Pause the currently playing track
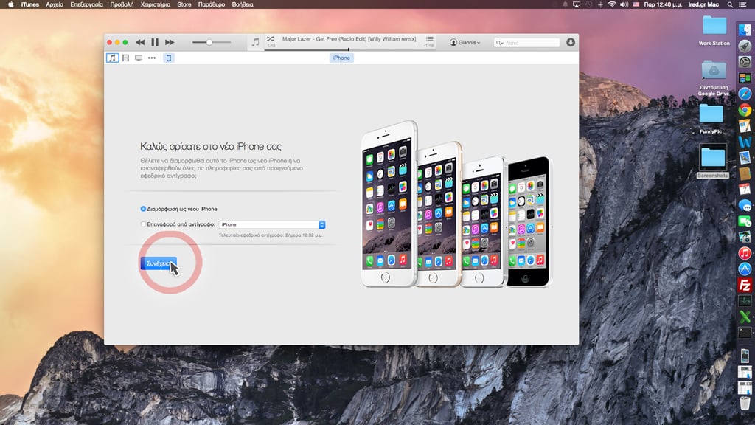The image size is (755, 425). point(155,43)
